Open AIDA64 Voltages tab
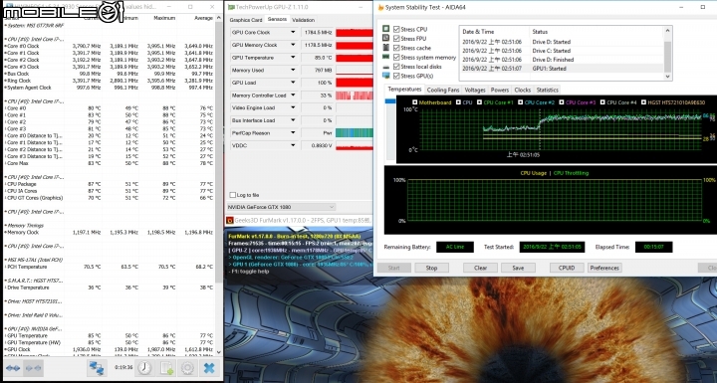The height and width of the screenshot is (383, 717). pyautogui.click(x=475, y=91)
